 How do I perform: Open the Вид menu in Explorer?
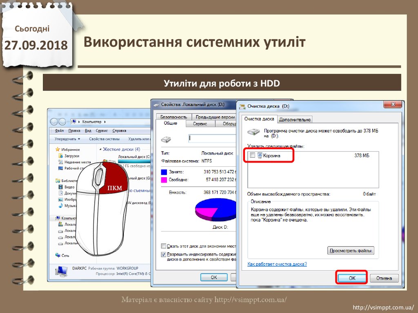(88, 131)
